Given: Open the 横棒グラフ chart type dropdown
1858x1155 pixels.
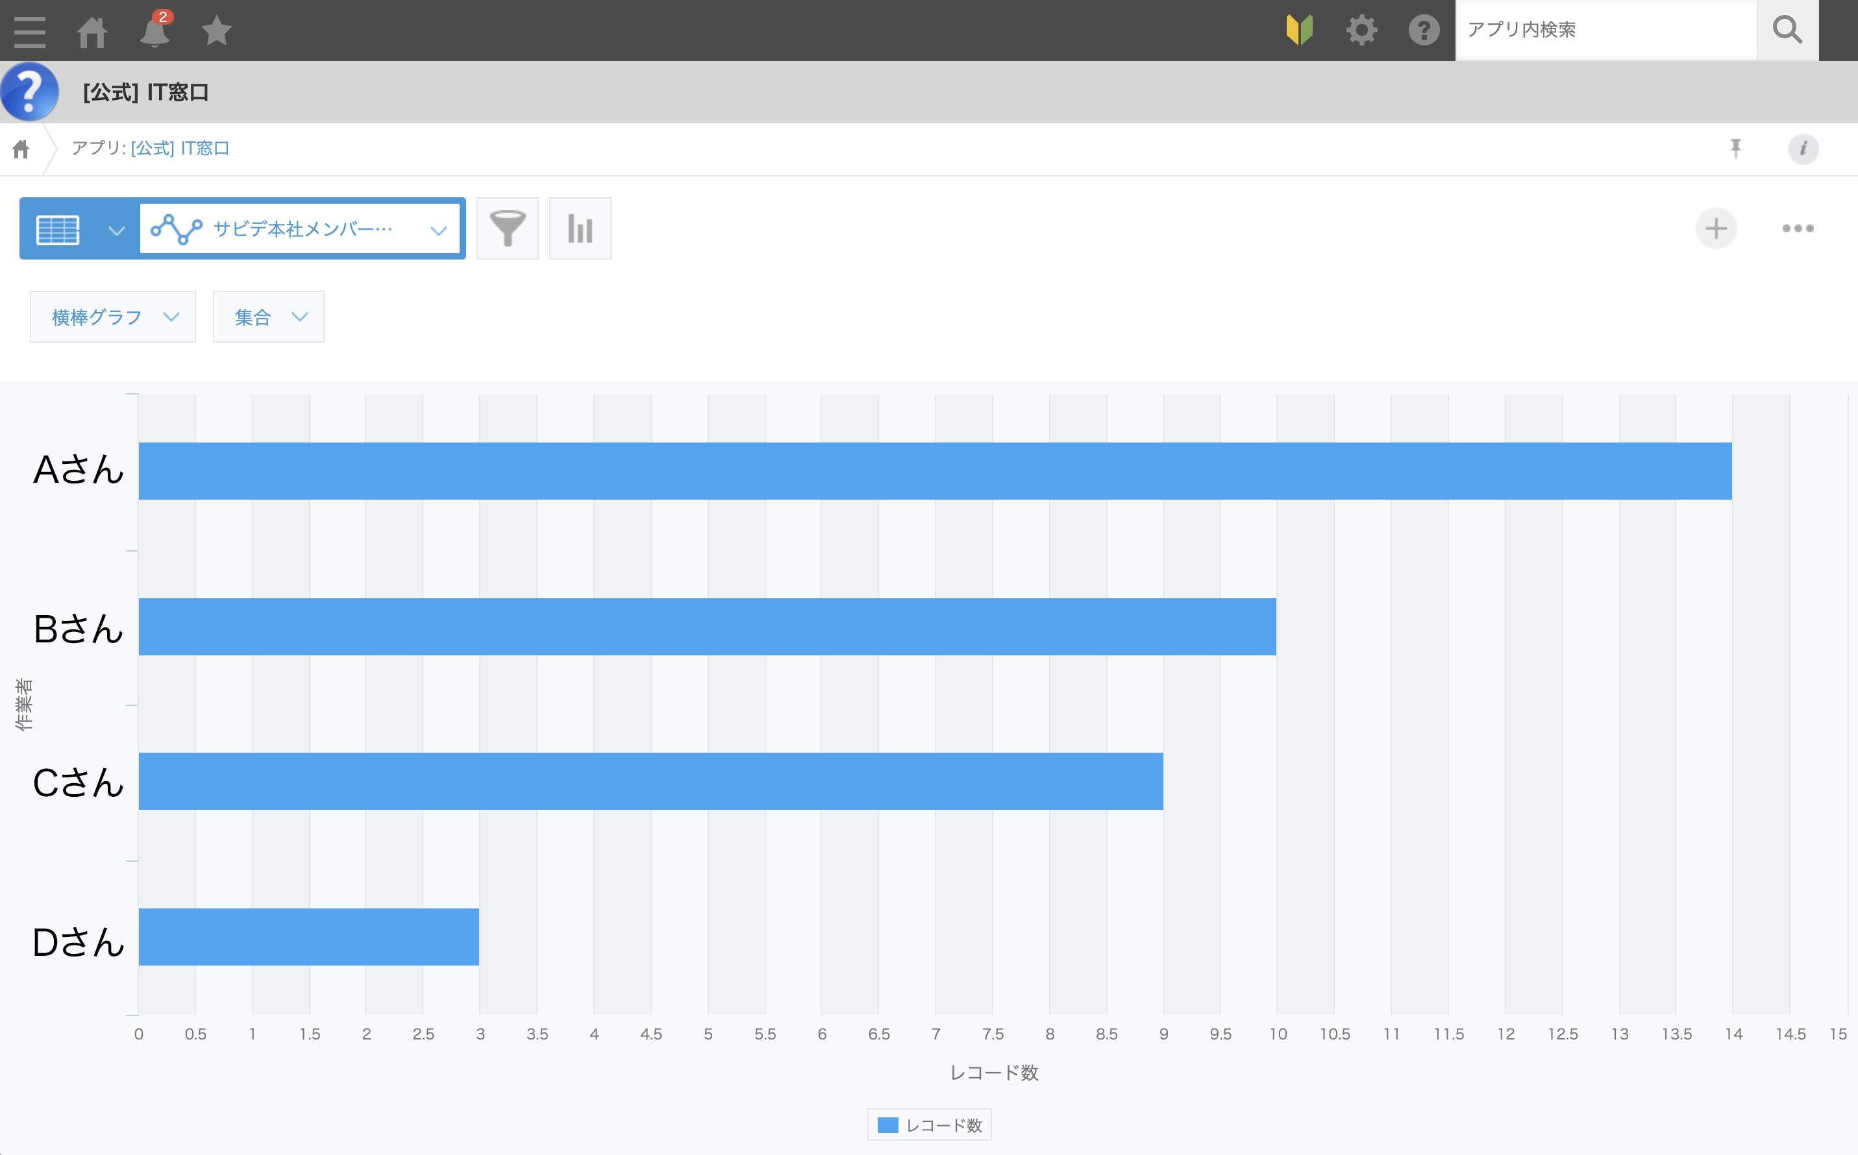Looking at the screenshot, I should coord(113,316).
